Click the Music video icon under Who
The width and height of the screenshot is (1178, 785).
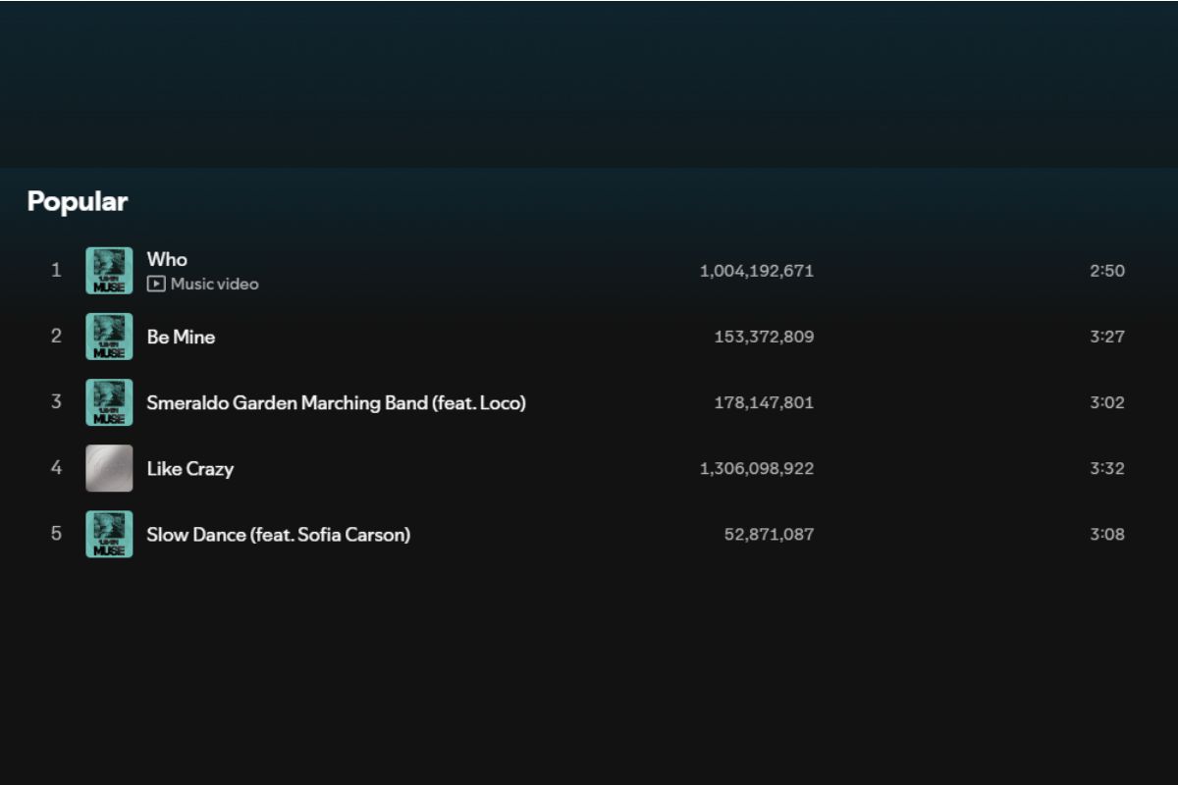point(155,285)
